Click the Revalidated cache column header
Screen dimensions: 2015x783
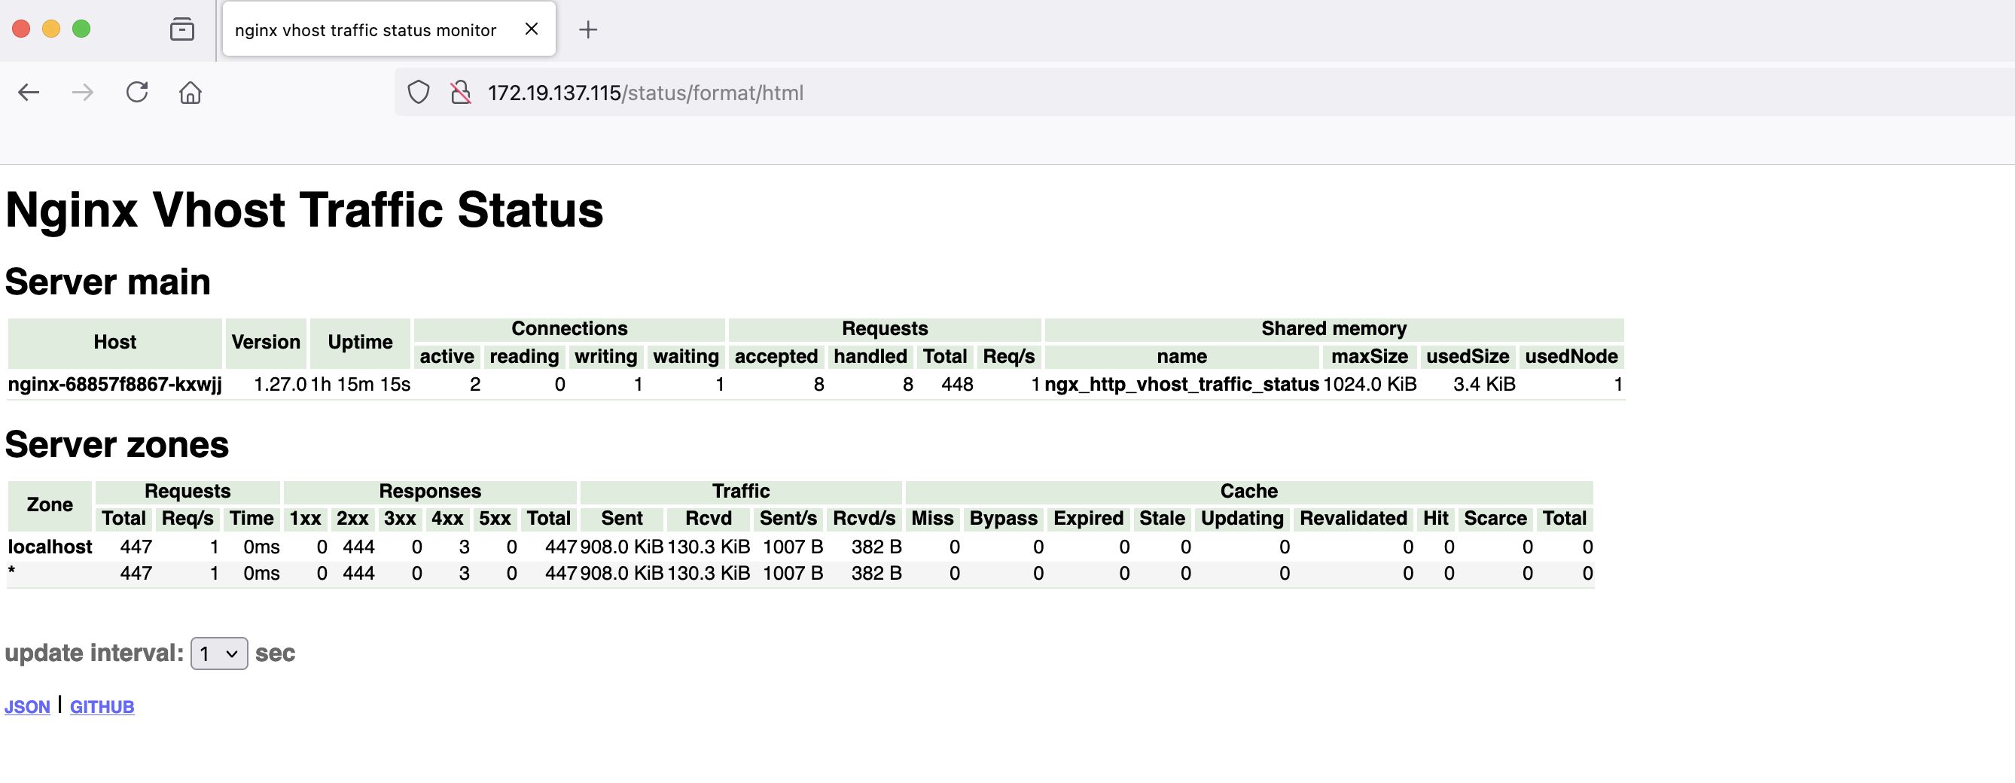pyautogui.click(x=1353, y=519)
